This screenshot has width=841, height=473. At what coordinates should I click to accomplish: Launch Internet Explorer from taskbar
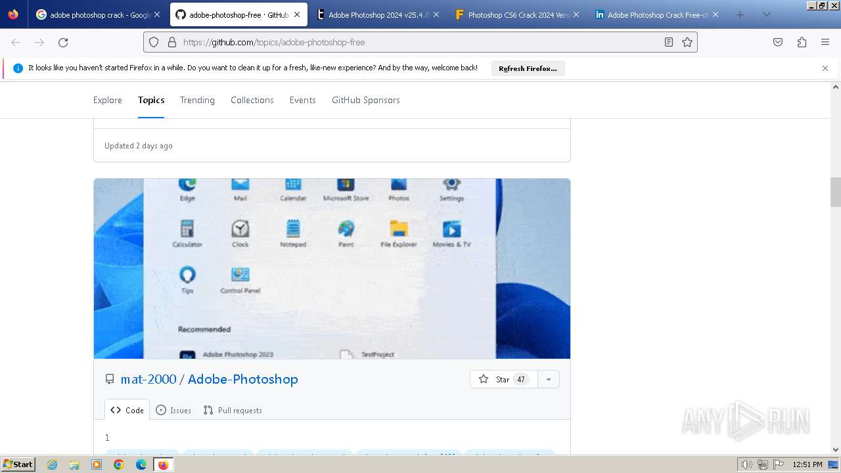click(53, 464)
